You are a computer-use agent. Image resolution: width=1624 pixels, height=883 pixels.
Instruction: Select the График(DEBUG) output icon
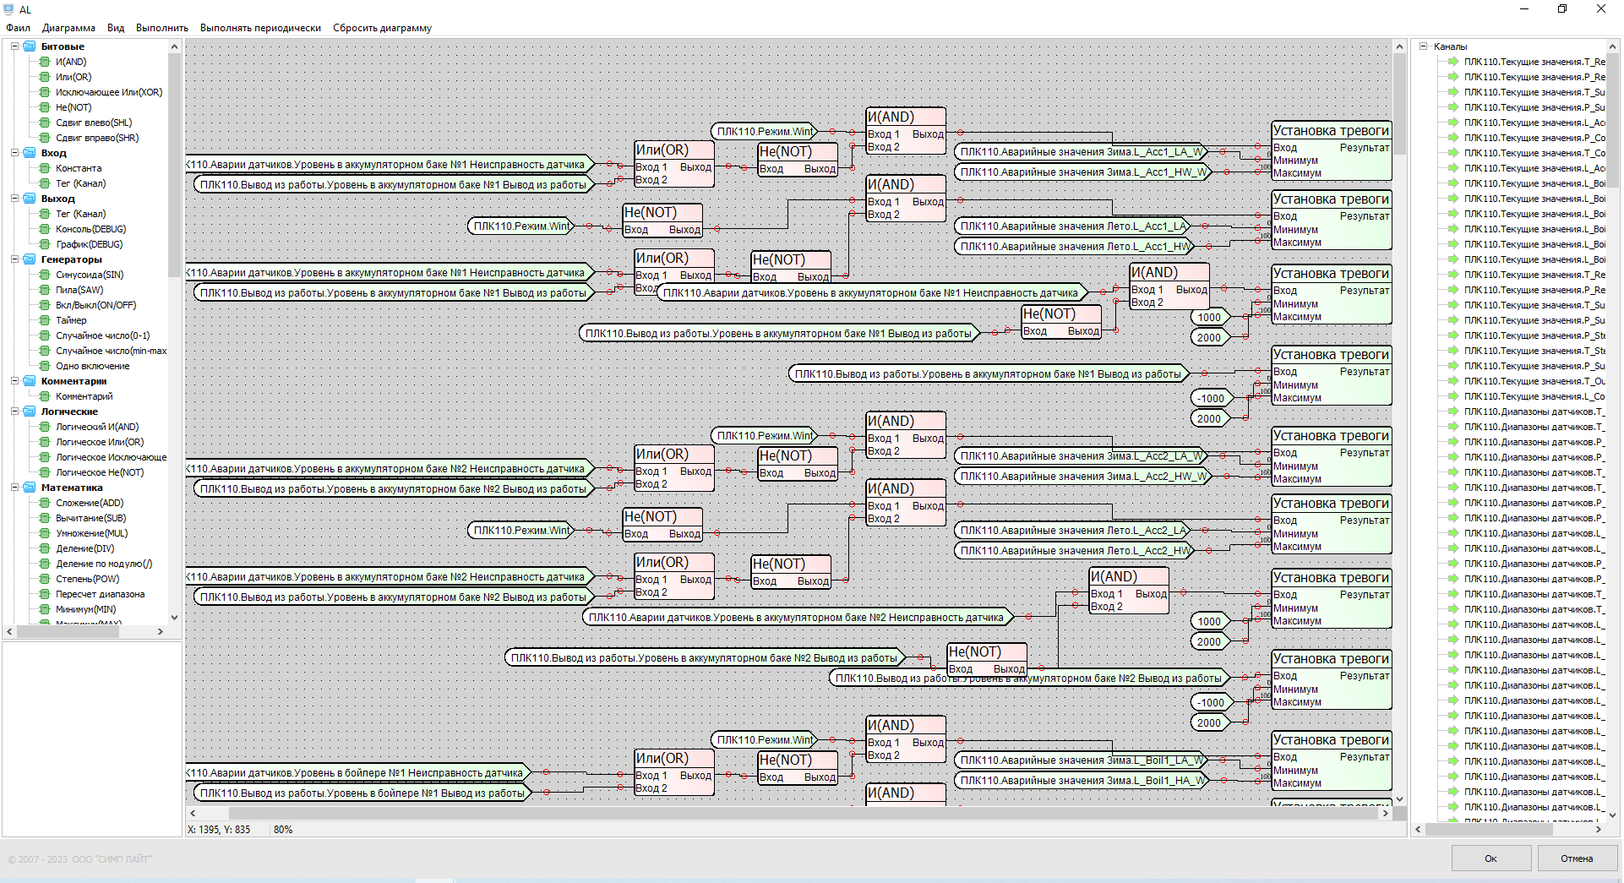click(x=45, y=244)
